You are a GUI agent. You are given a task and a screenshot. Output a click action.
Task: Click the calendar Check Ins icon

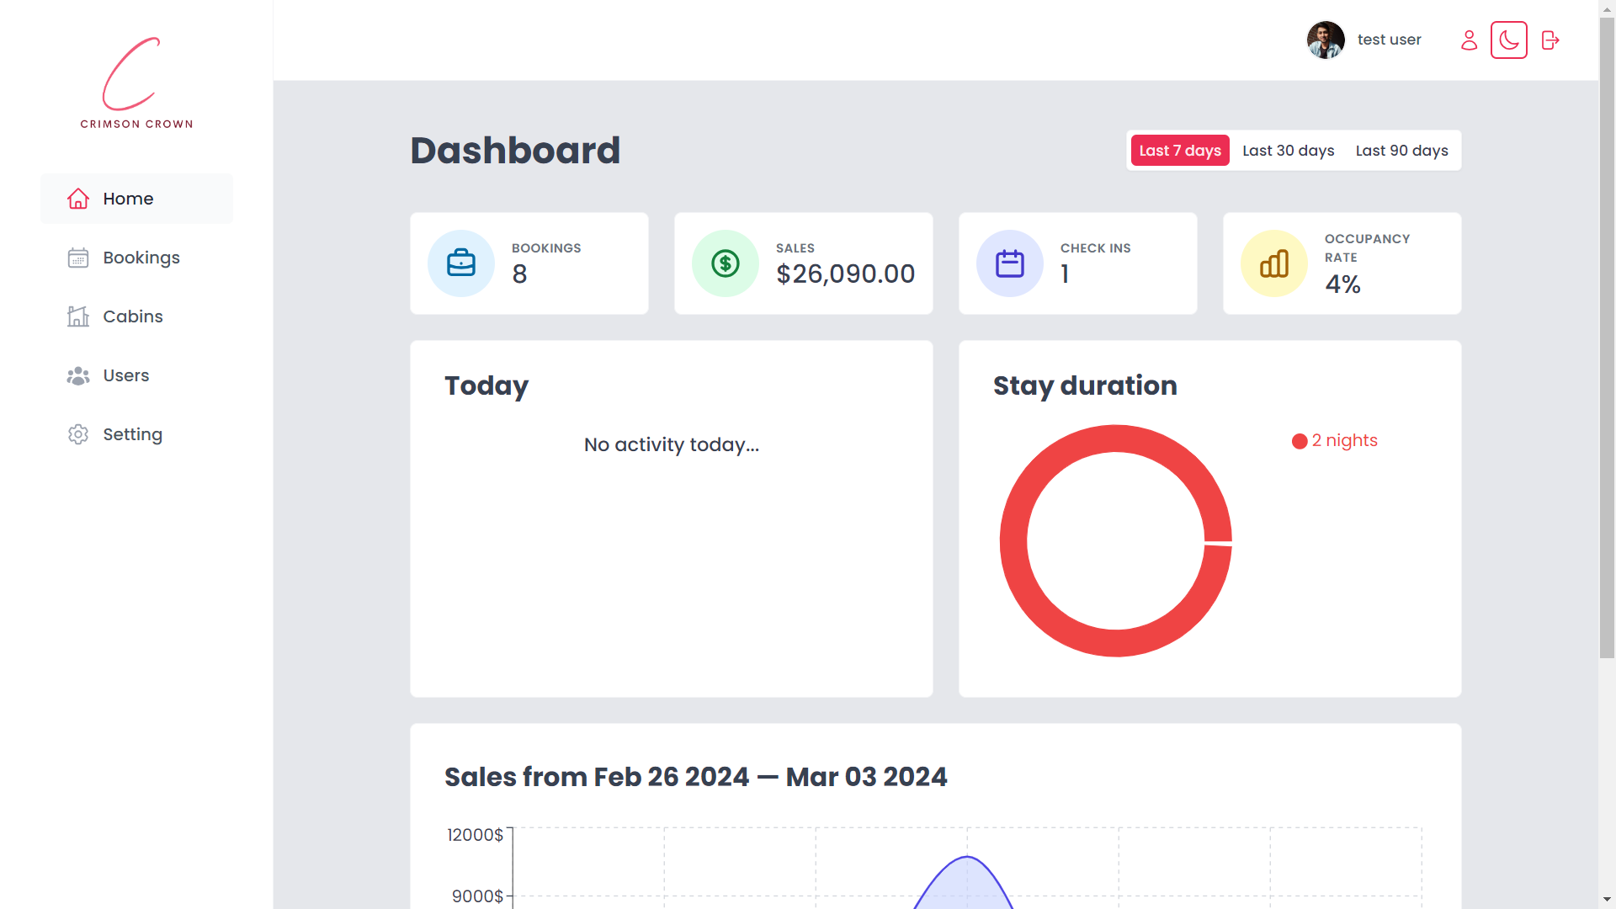click(1009, 263)
